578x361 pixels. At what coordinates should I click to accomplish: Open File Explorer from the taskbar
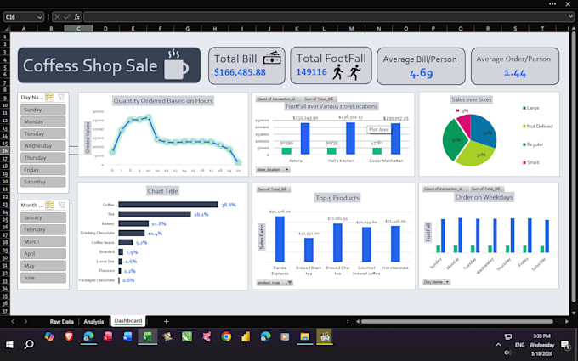click(x=305, y=336)
